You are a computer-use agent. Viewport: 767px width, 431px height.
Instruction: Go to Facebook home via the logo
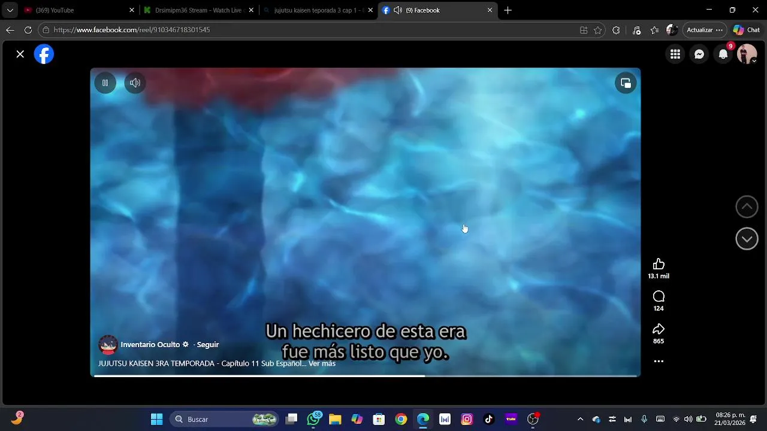pos(44,54)
